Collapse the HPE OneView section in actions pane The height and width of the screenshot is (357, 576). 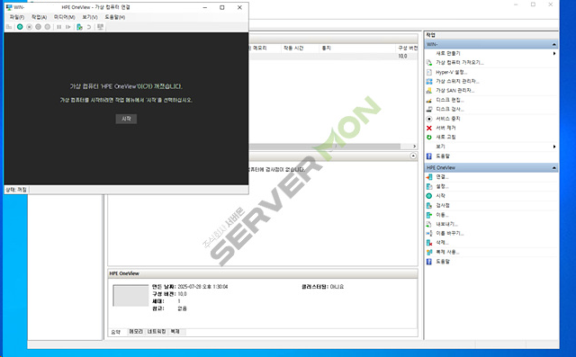pyautogui.click(x=554, y=167)
